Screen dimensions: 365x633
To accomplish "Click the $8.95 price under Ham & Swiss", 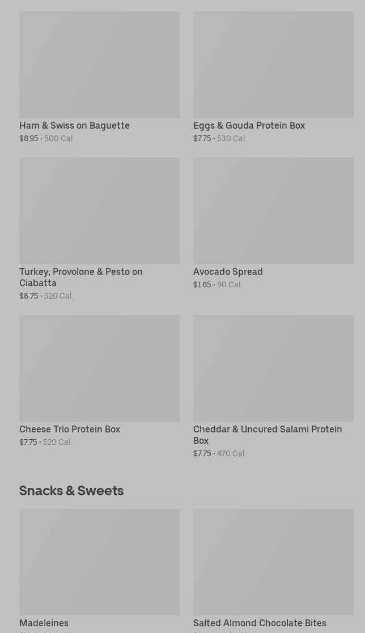I will pyautogui.click(x=29, y=138).
